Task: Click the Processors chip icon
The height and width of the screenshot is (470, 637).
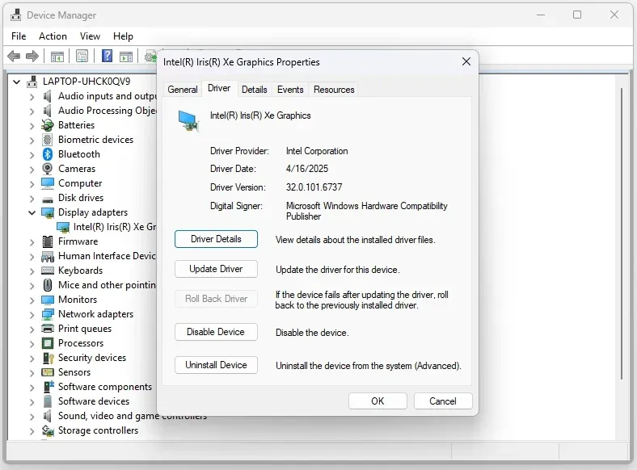Action: (48, 343)
